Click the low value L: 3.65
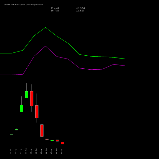This screenshot has width=159, height=159. point(80,11)
